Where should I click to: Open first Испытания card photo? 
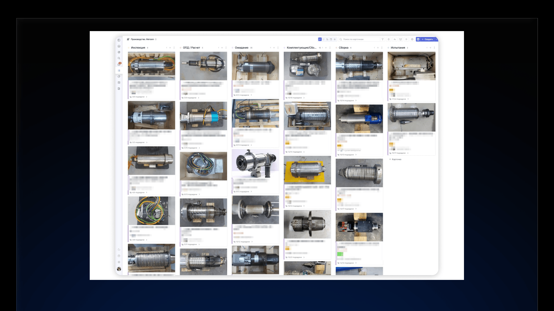click(x=411, y=66)
